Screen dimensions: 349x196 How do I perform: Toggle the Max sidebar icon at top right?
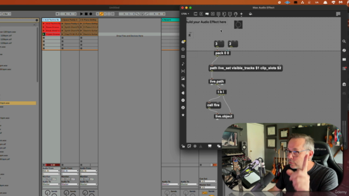(x=338, y=14)
